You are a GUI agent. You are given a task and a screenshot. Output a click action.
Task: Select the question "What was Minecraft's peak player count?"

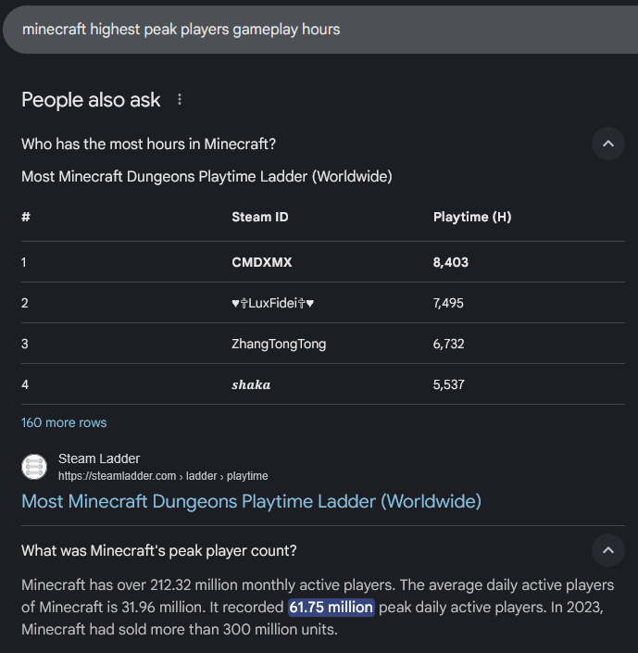pos(159,550)
